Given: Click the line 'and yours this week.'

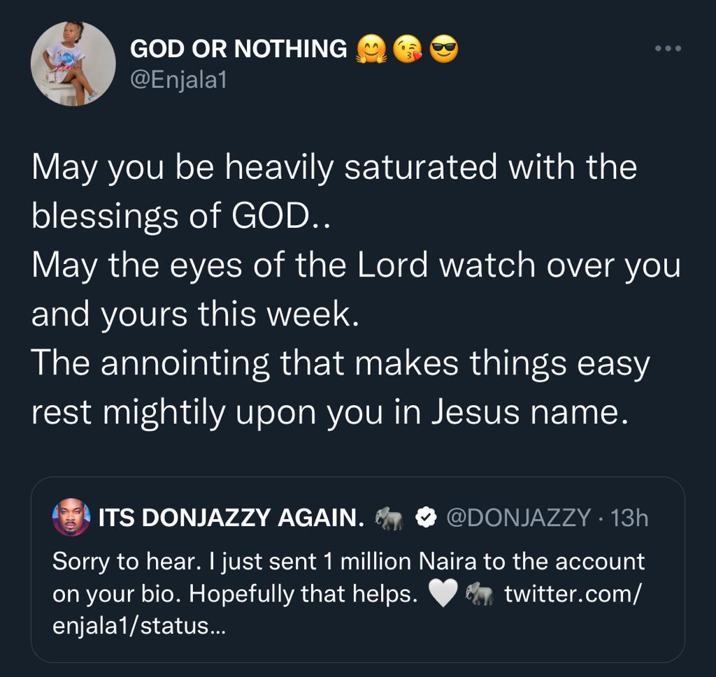Looking at the screenshot, I should point(196,314).
